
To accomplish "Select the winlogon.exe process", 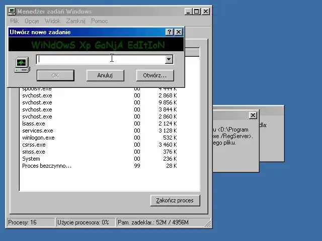I will point(100,138).
